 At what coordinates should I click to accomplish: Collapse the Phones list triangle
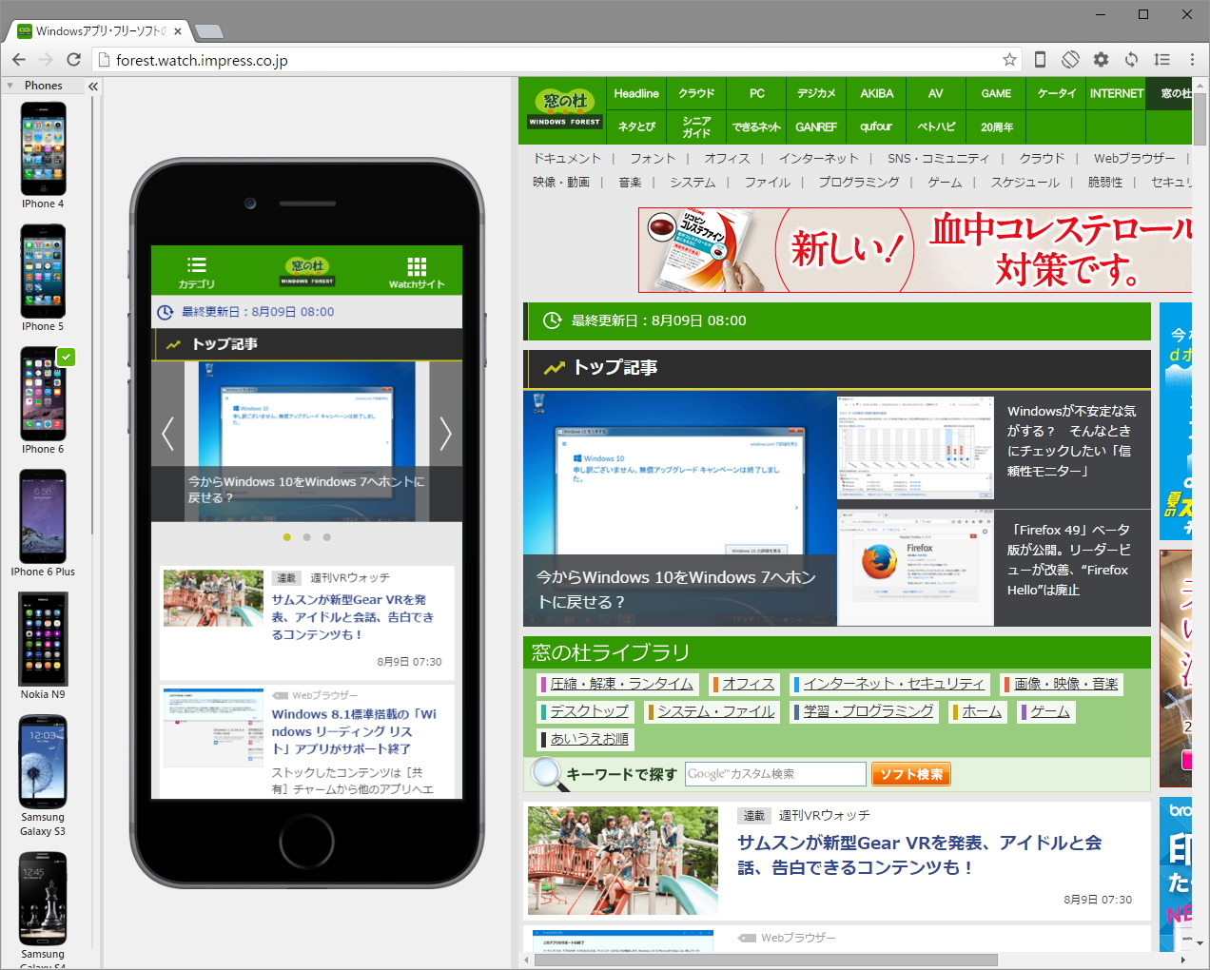[10, 86]
